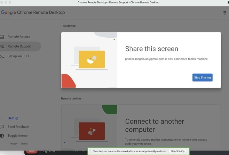
Task: Open the Terms link
Action: (x=24, y=144)
